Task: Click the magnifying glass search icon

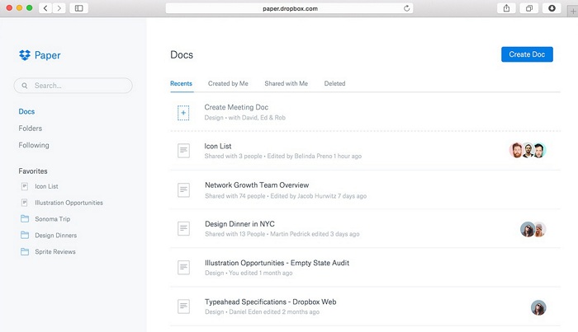Action: tap(25, 86)
